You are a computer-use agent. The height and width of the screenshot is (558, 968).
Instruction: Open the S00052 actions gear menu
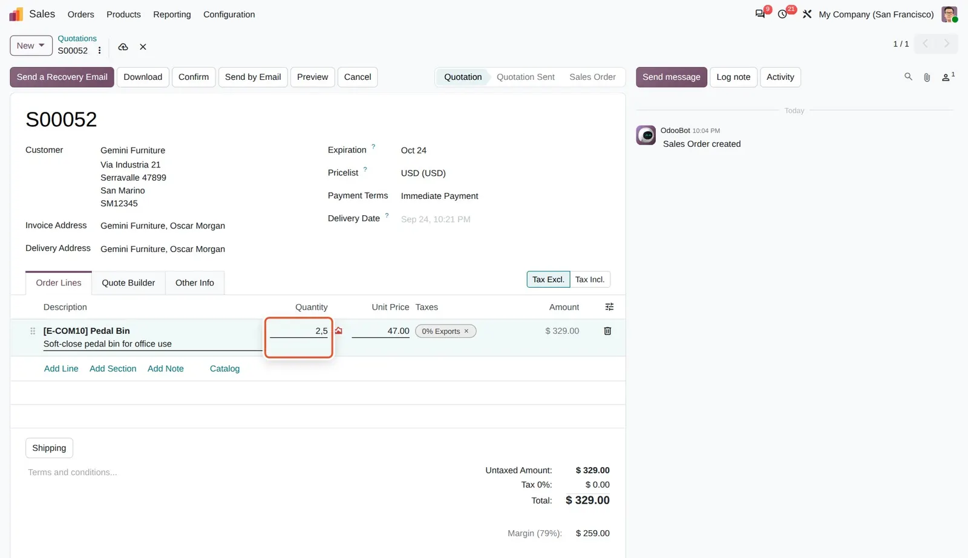click(x=100, y=51)
